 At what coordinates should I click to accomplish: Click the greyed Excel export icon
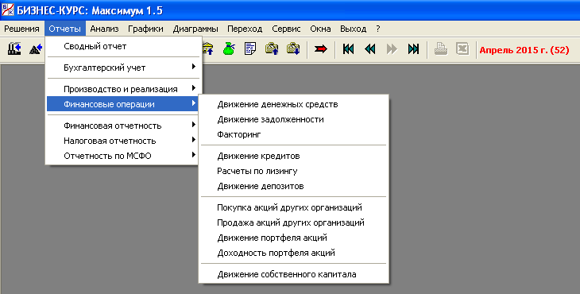tap(462, 48)
